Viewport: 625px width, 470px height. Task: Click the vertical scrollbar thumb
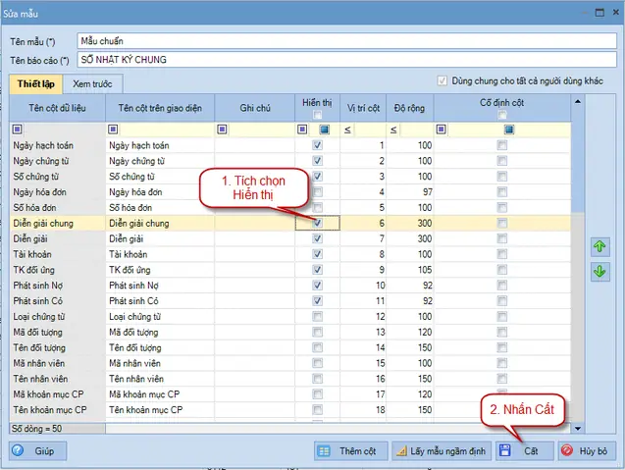578,161
